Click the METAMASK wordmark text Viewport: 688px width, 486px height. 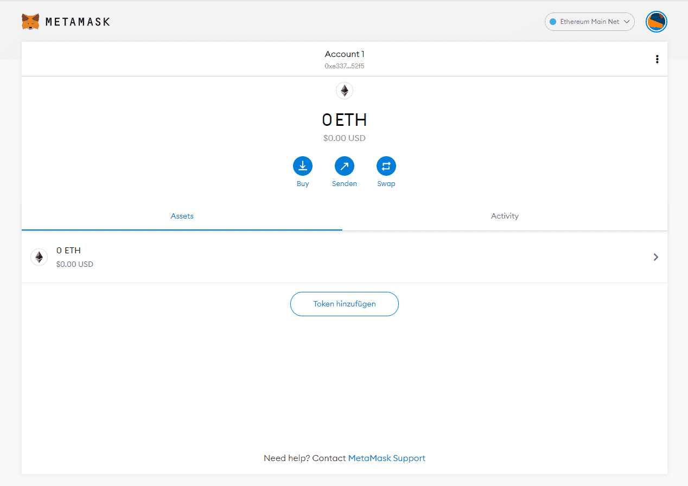(78, 22)
